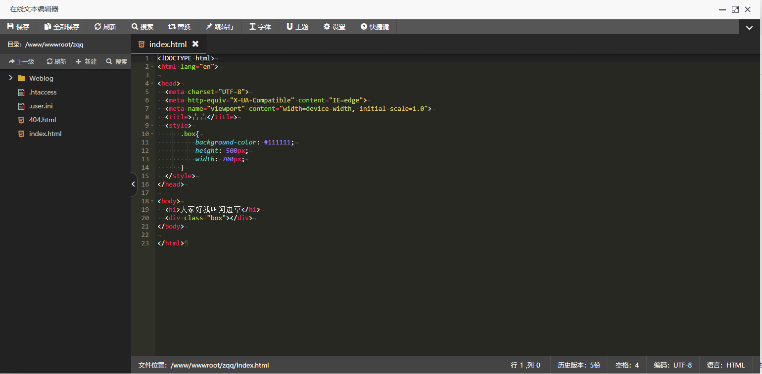Image resolution: width=762 pixels, height=374 pixels.
Task: Click the closing </html> tag
Action: point(171,243)
